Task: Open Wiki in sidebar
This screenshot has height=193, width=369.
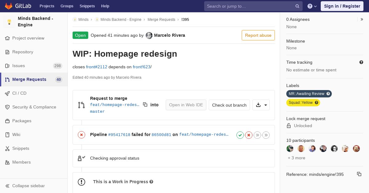Action: 34,134
